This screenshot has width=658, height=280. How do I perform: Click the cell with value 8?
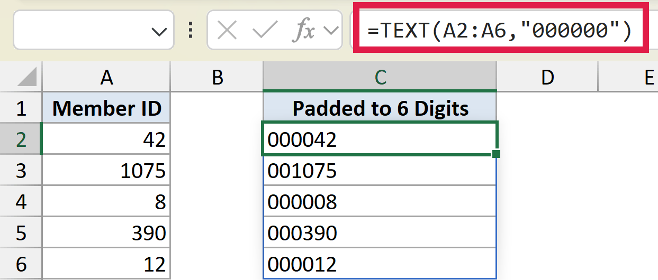(106, 201)
